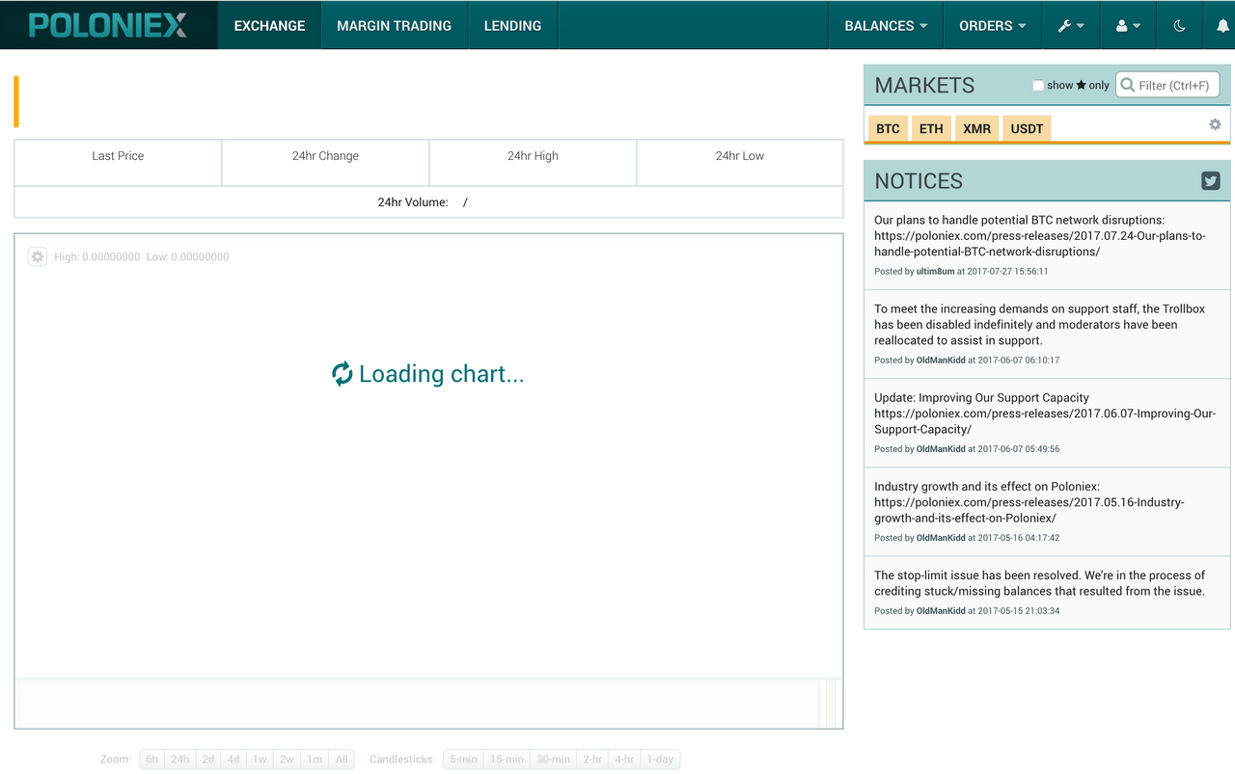Viewport: 1235px width, 774px height.
Task: Focus the markets Filter field
Action: pyautogui.click(x=1167, y=85)
